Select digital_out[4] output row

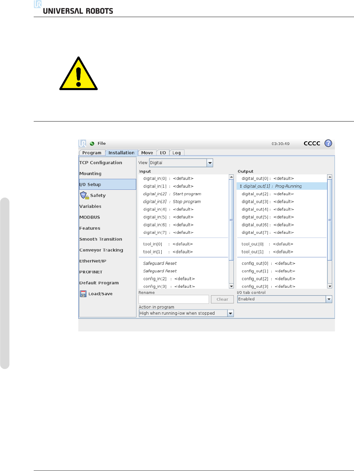pos(282,210)
